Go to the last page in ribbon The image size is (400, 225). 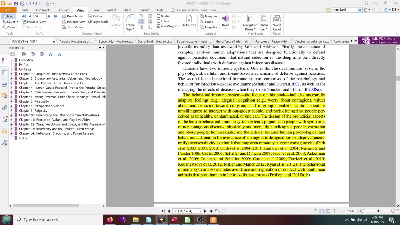click(55, 16)
